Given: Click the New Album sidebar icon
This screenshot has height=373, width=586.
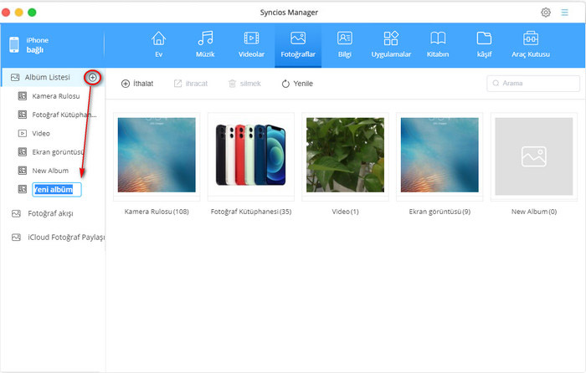Looking at the screenshot, I should (x=23, y=171).
